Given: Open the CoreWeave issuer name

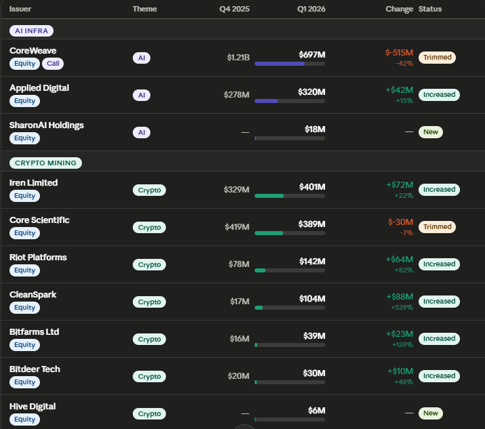Looking at the screenshot, I should 33,50.
